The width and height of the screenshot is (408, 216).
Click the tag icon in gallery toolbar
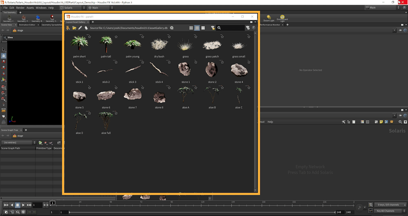(86, 28)
